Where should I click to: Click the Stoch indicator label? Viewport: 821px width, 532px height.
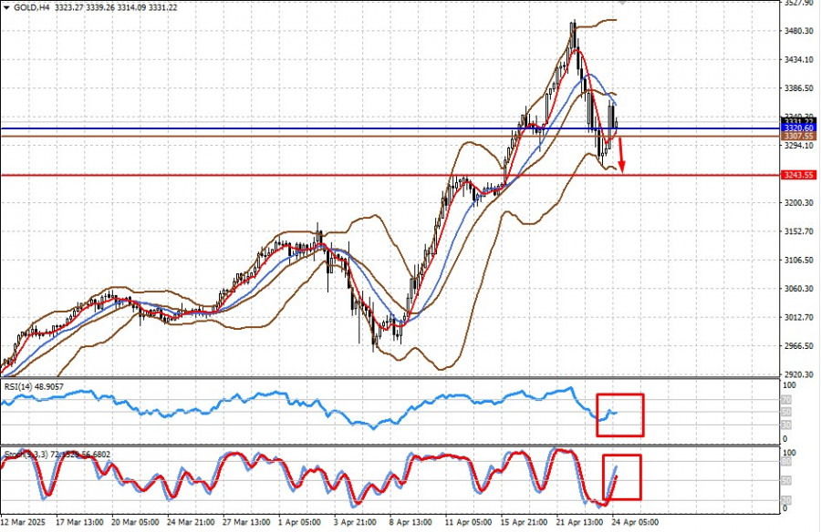coord(15,452)
